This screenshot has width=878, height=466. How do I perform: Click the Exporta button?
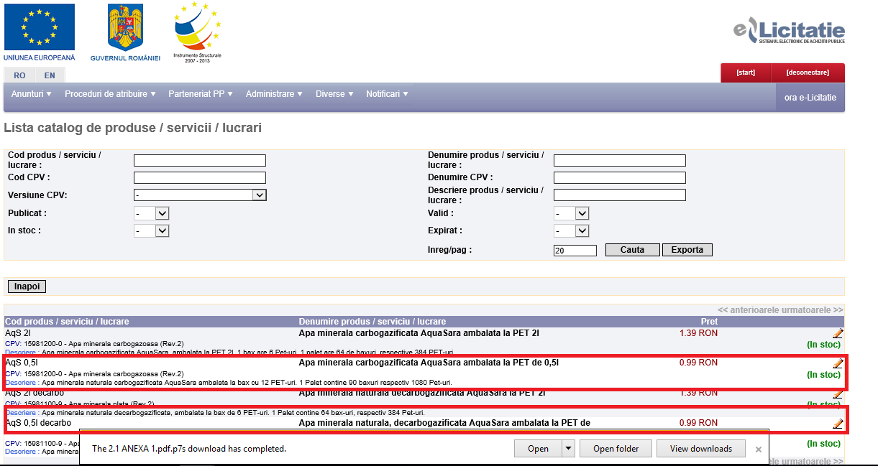coord(687,250)
